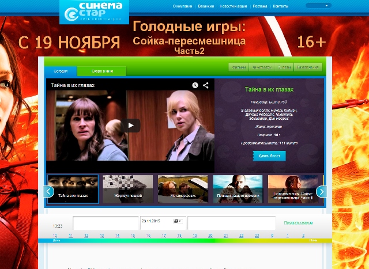Screen dimensions: 369x269
Task: Click the green Тайна в их глазах title
Action: click(x=269, y=89)
